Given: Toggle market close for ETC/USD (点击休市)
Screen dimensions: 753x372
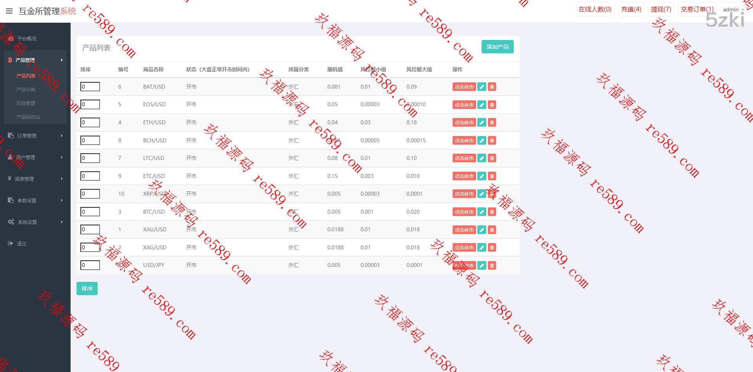Looking at the screenshot, I should coord(464,176).
